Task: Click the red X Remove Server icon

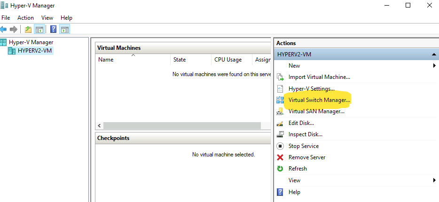Action: (x=280, y=157)
